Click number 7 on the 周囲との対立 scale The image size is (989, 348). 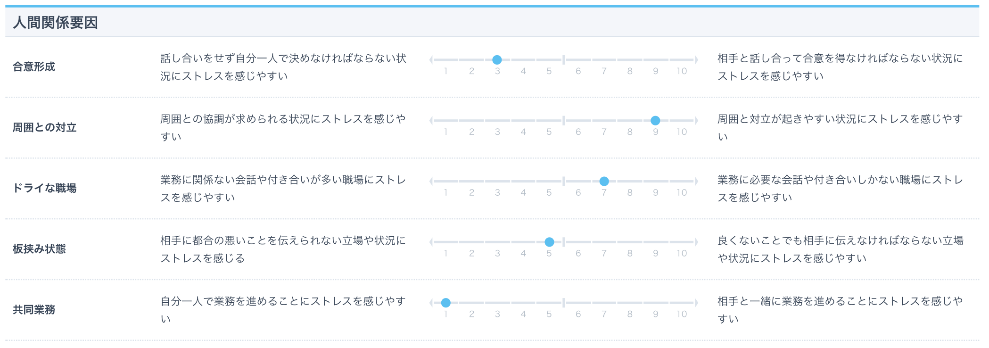(604, 132)
